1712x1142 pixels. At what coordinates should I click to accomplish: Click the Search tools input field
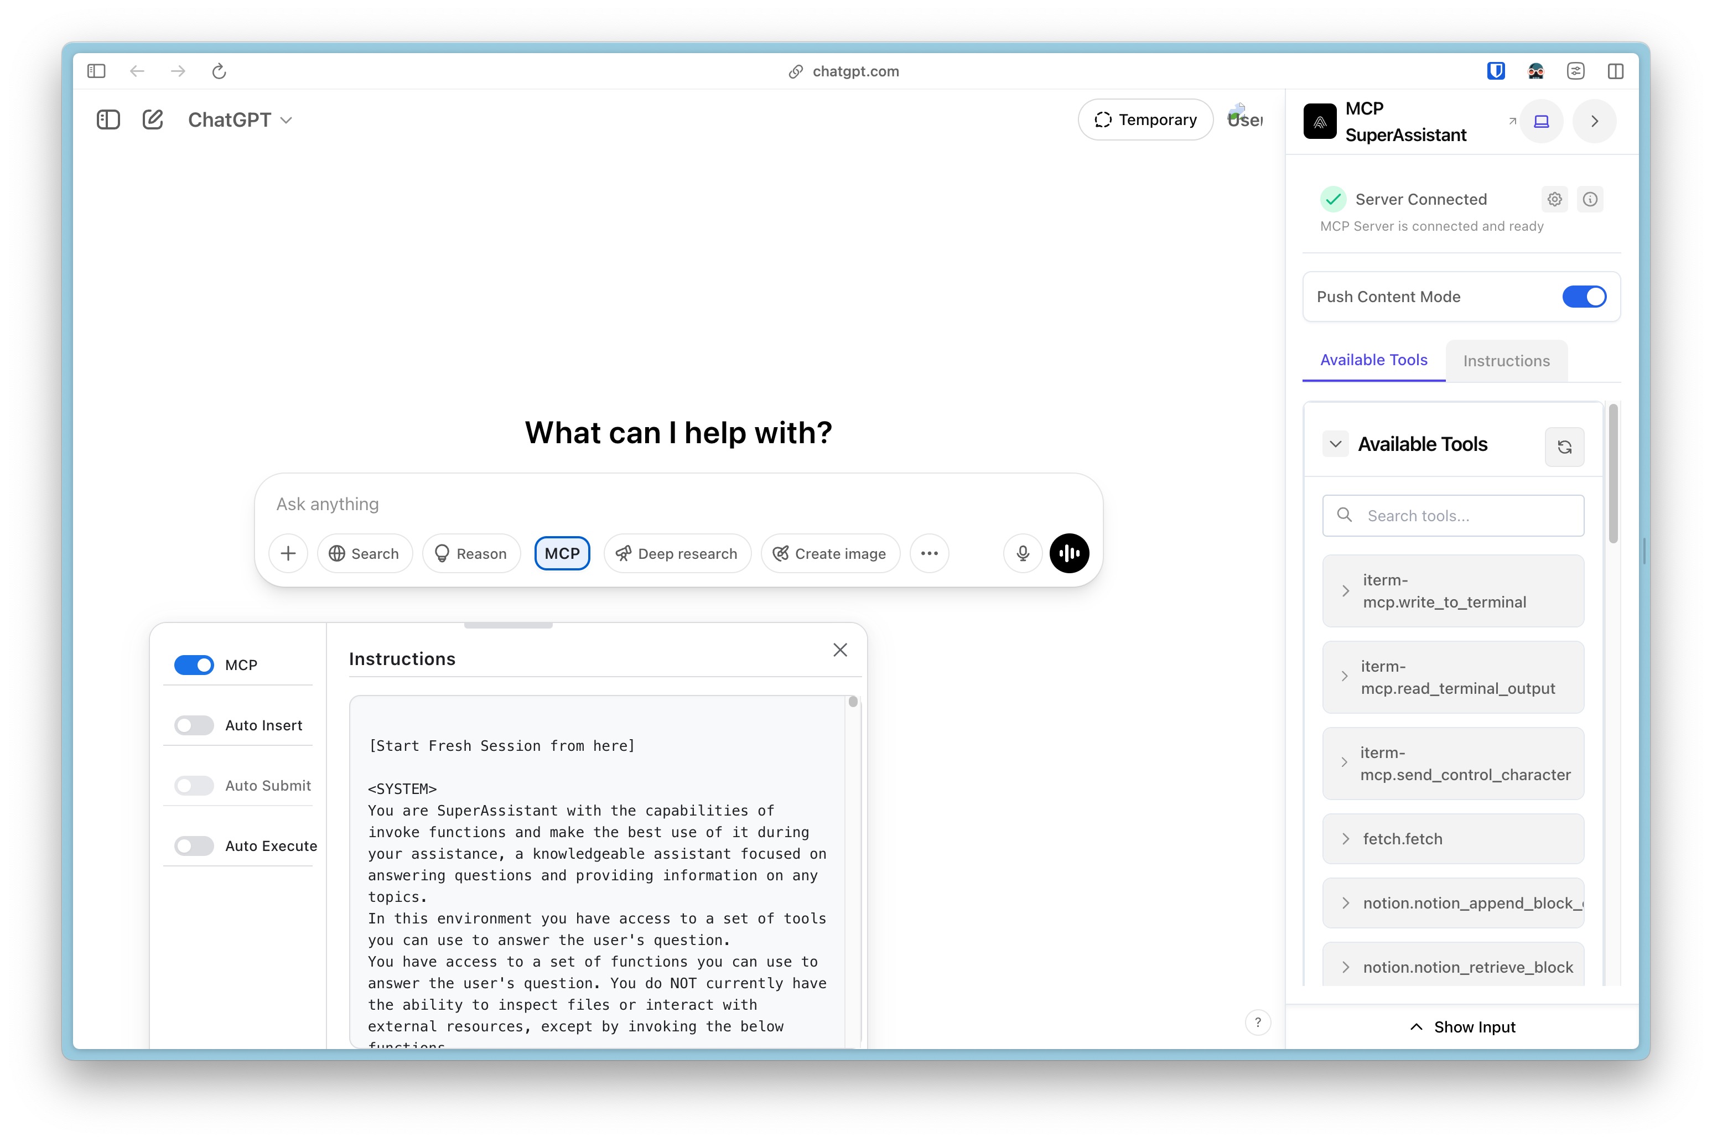pyautogui.click(x=1464, y=516)
